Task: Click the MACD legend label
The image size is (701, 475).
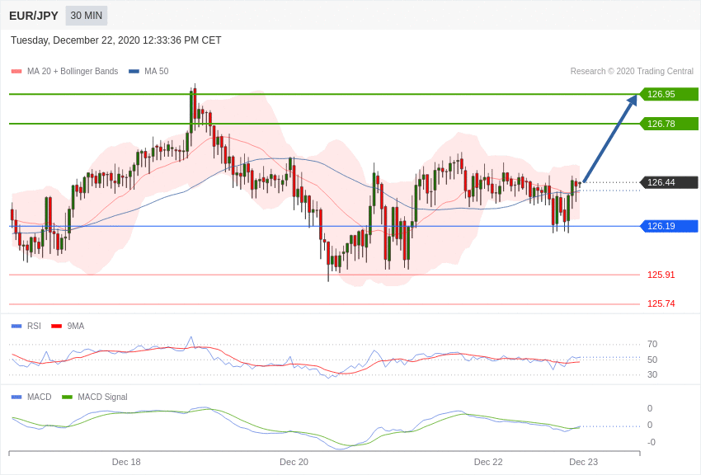Action: [40, 397]
